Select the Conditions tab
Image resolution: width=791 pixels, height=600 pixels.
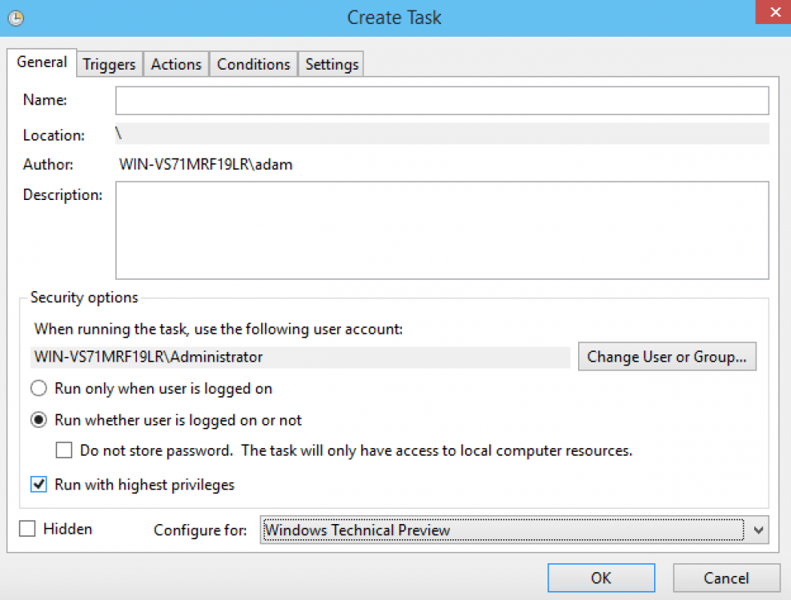coord(253,65)
